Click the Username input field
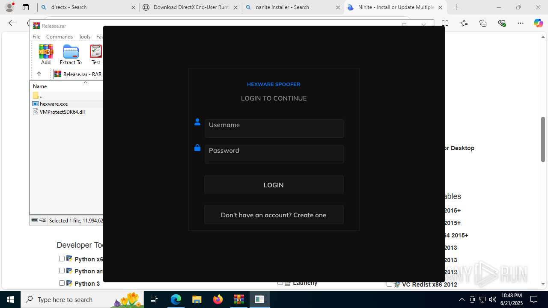The image size is (548, 308). point(274,128)
